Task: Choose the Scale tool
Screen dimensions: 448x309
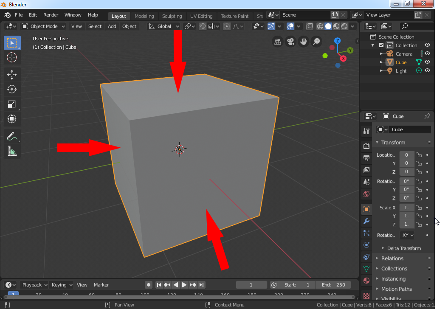Action: [12, 104]
